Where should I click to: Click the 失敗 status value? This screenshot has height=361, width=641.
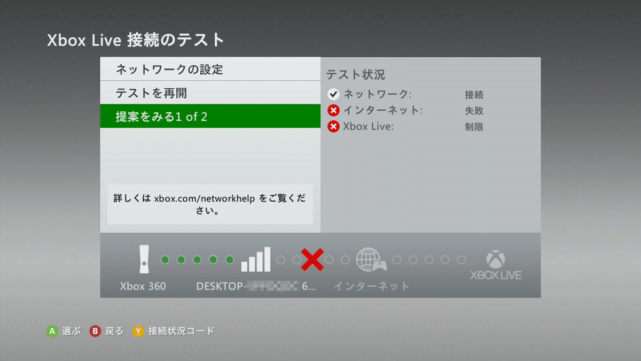click(x=474, y=111)
